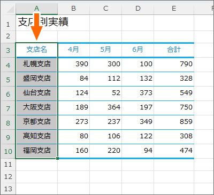Image resolution: width=214 pixels, height=195 pixels.
Task: Select the 福岡支店 cell
Action: (x=37, y=151)
